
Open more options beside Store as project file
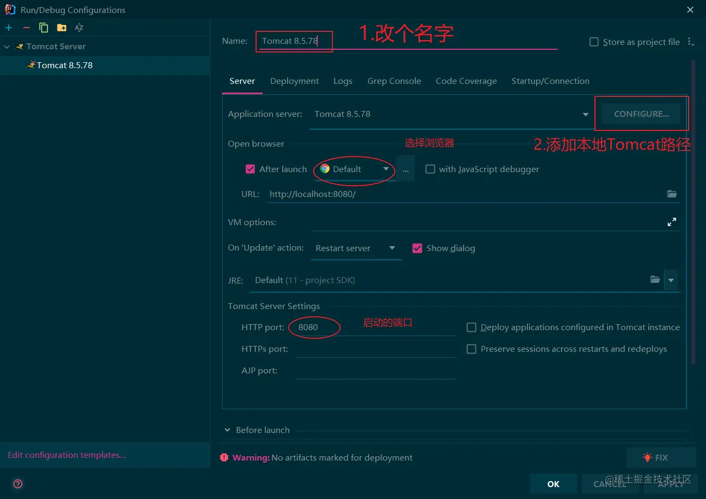(690, 42)
